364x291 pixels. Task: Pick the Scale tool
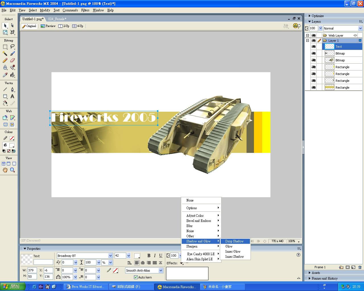click(x=5, y=32)
